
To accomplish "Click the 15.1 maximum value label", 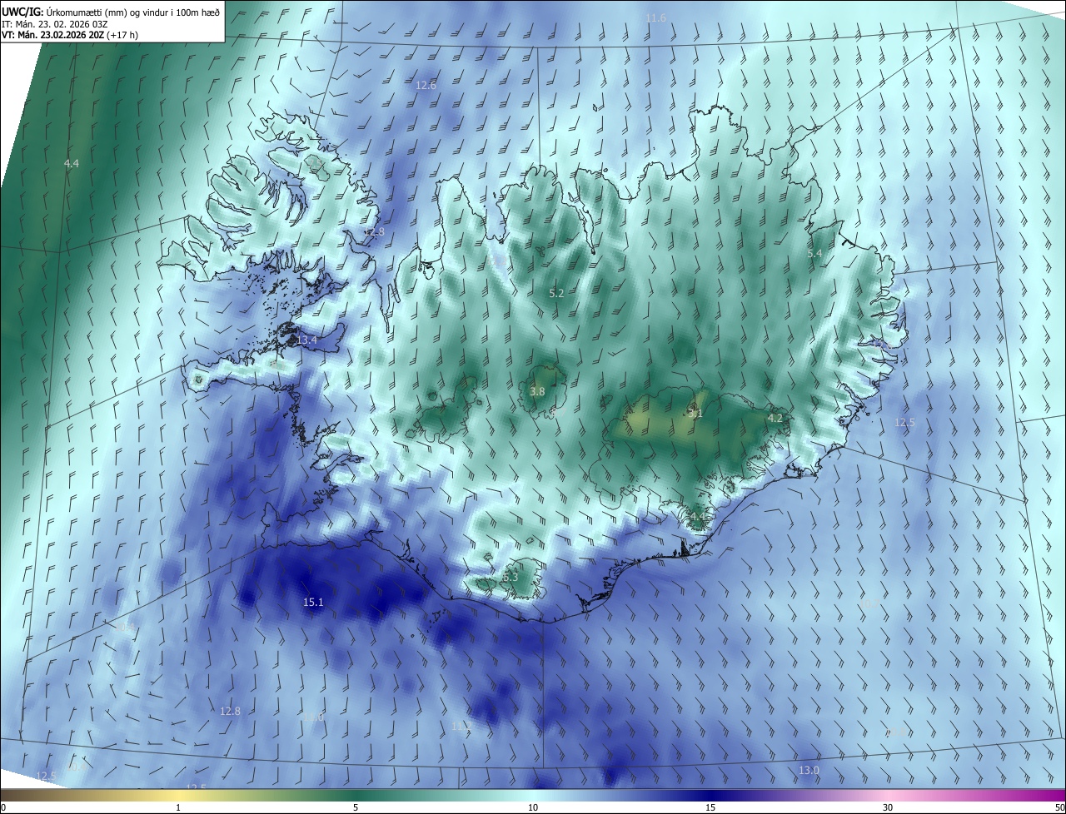I will 313,602.
